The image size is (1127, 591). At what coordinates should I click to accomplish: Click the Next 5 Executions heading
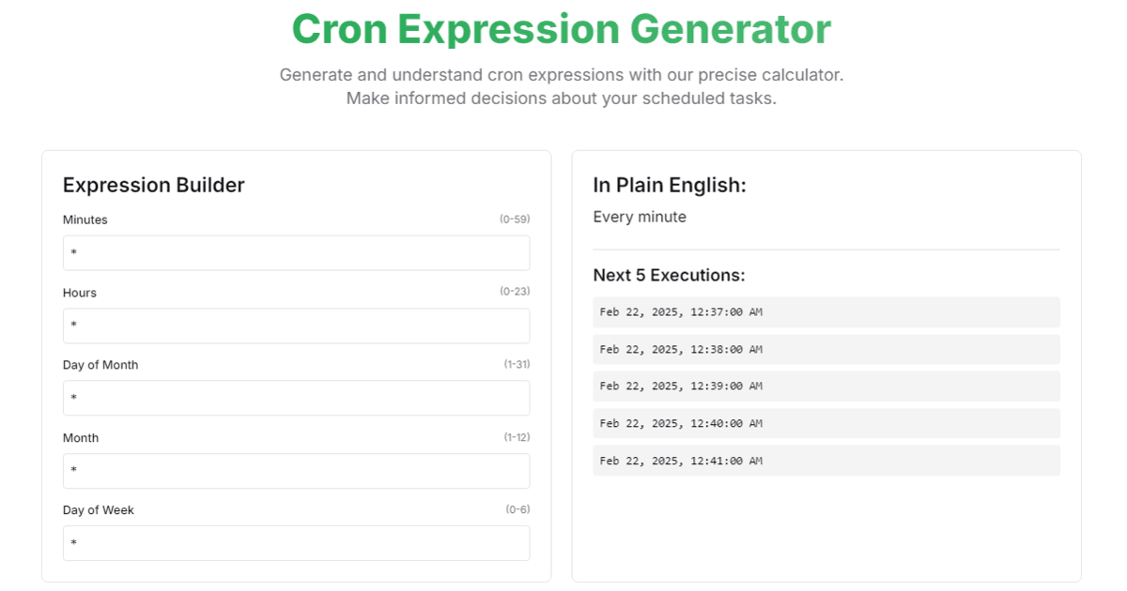click(x=669, y=275)
